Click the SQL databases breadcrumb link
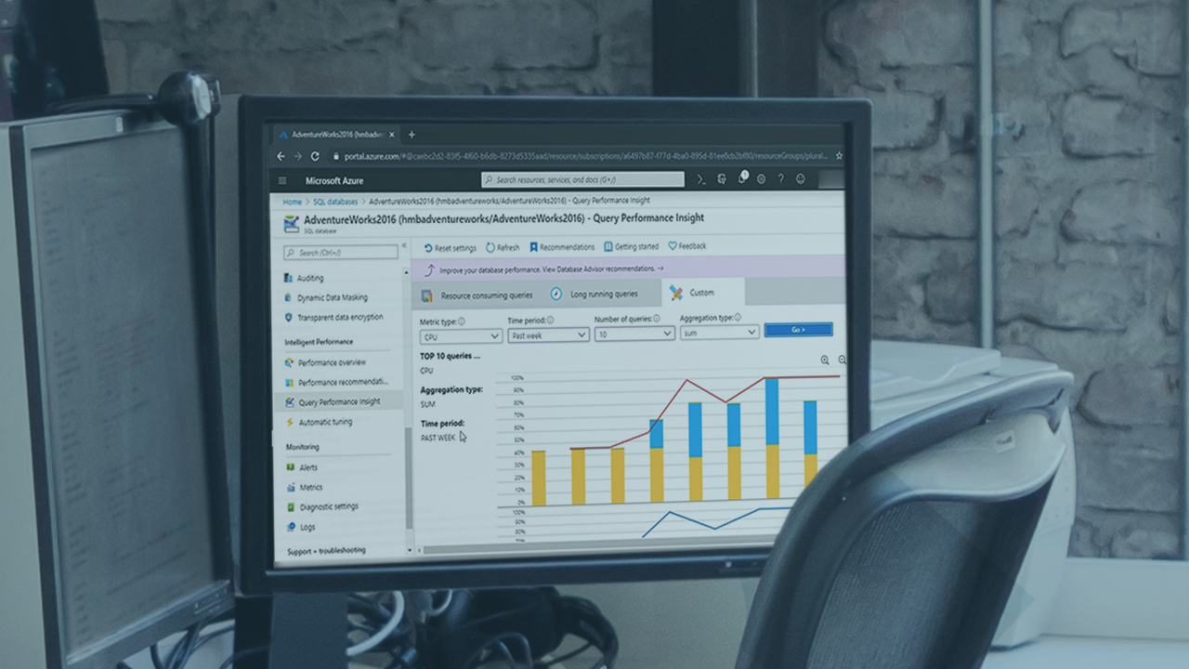This screenshot has width=1189, height=669. [x=335, y=202]
